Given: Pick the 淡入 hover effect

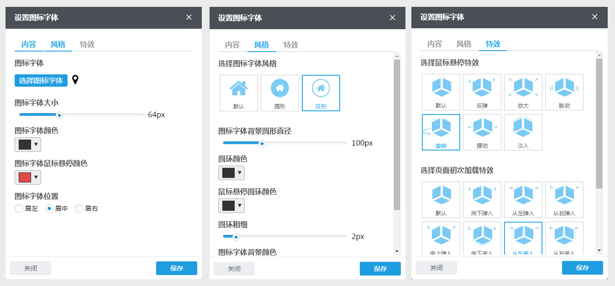Looking at the screenshot, I should (x=523, y=132).
